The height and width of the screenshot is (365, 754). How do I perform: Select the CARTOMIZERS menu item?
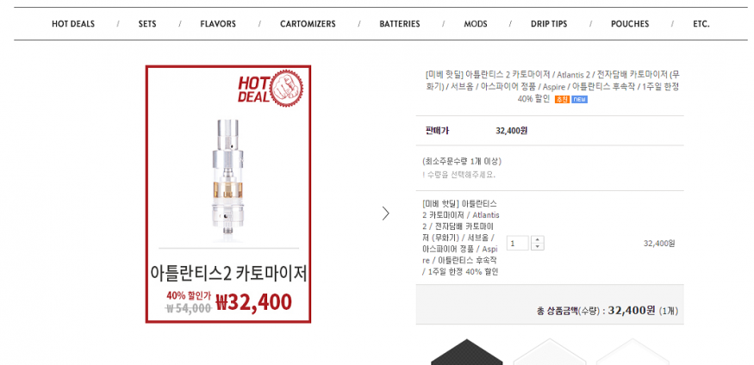point(308,24)
